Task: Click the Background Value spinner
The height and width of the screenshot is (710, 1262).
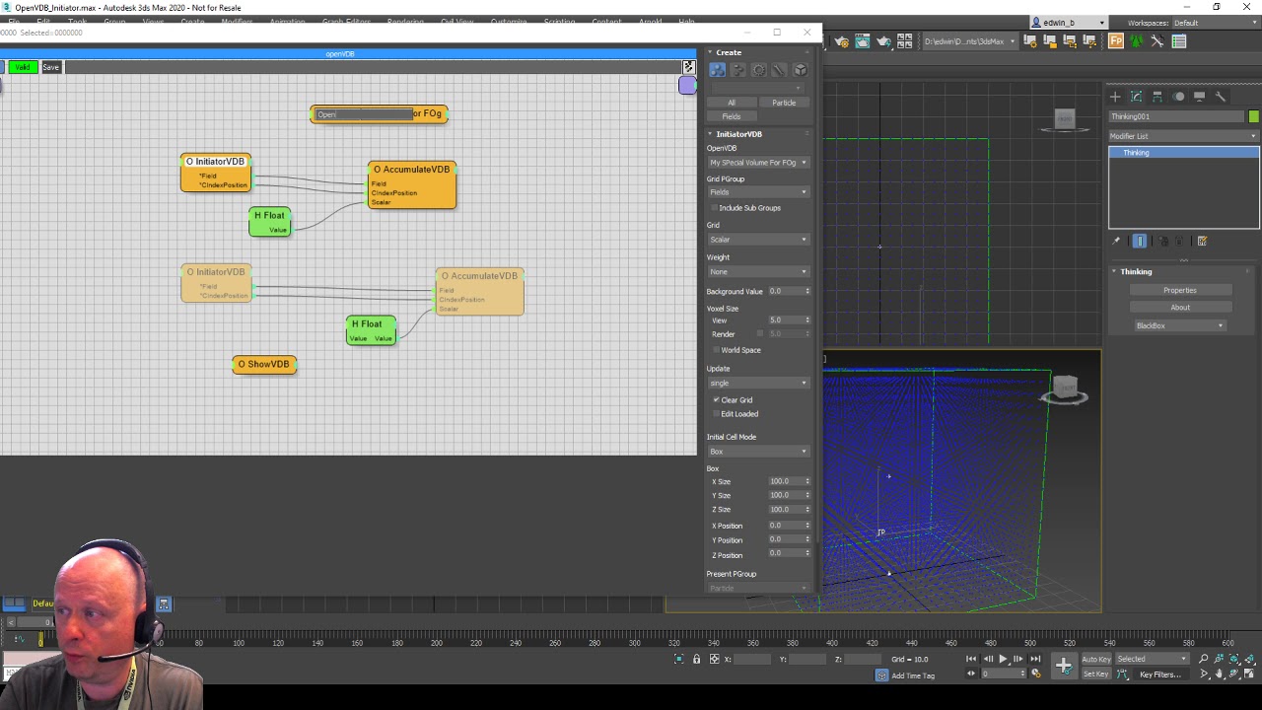Action: pos(807,292)
